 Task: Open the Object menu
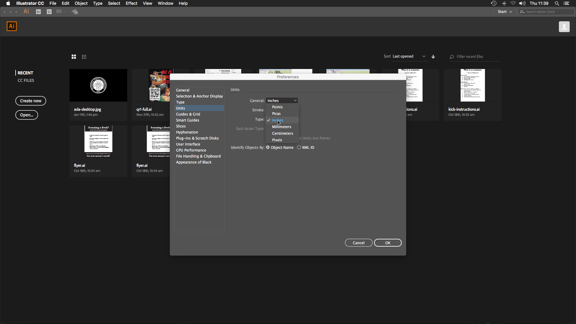[x=81, y=3]
